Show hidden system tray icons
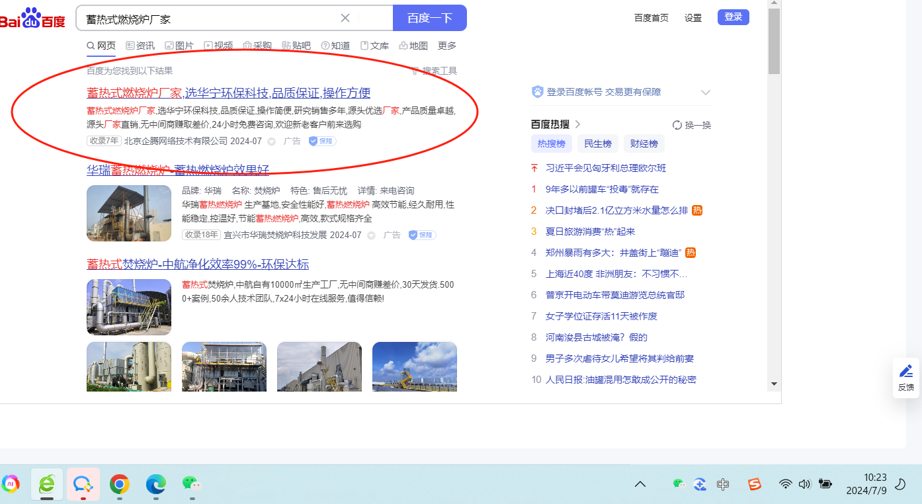This screenshot has height=504, width=922. click(x=640, y=484)
